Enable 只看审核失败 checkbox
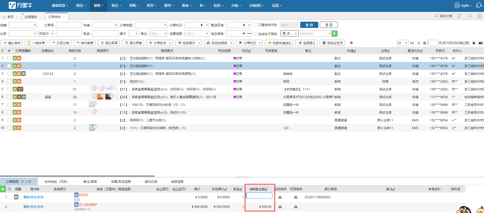The width and height of the screenshot is (484, 213). (x=256, y=25)
